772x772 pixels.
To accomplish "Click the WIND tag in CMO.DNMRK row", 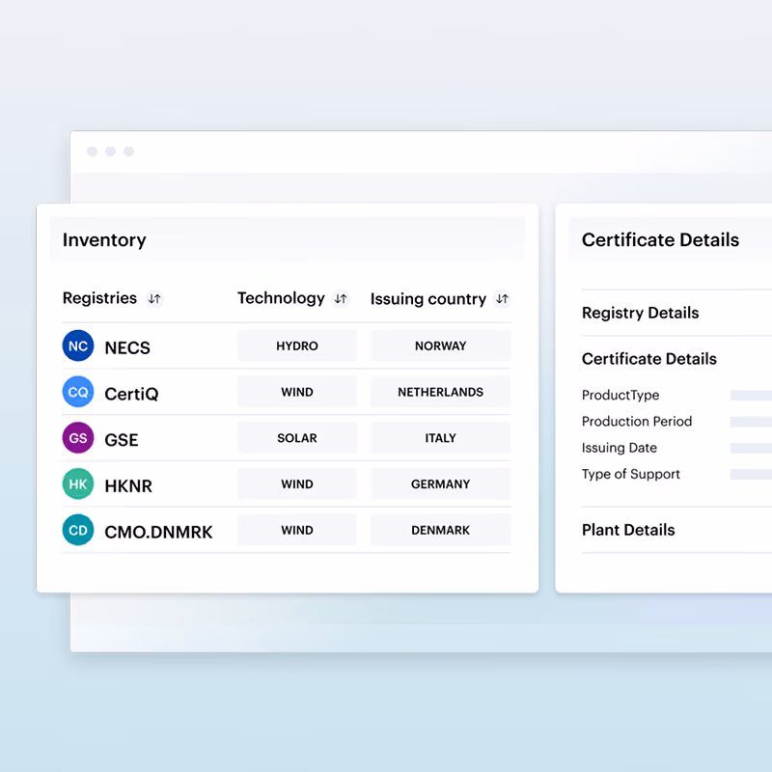I will [x=297, y=530].
